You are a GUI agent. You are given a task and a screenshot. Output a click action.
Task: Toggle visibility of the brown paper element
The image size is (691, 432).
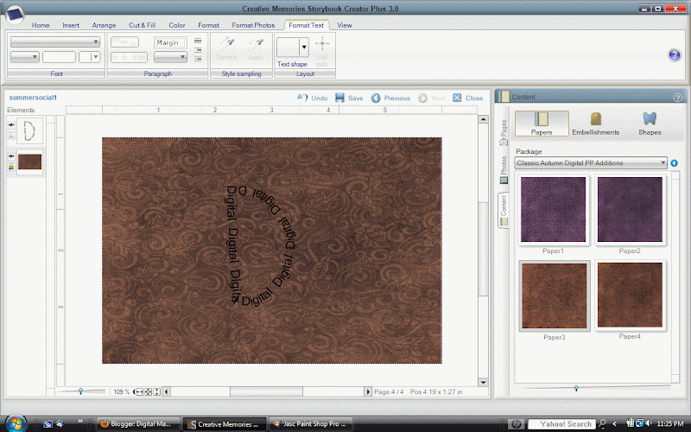(12, 156)
